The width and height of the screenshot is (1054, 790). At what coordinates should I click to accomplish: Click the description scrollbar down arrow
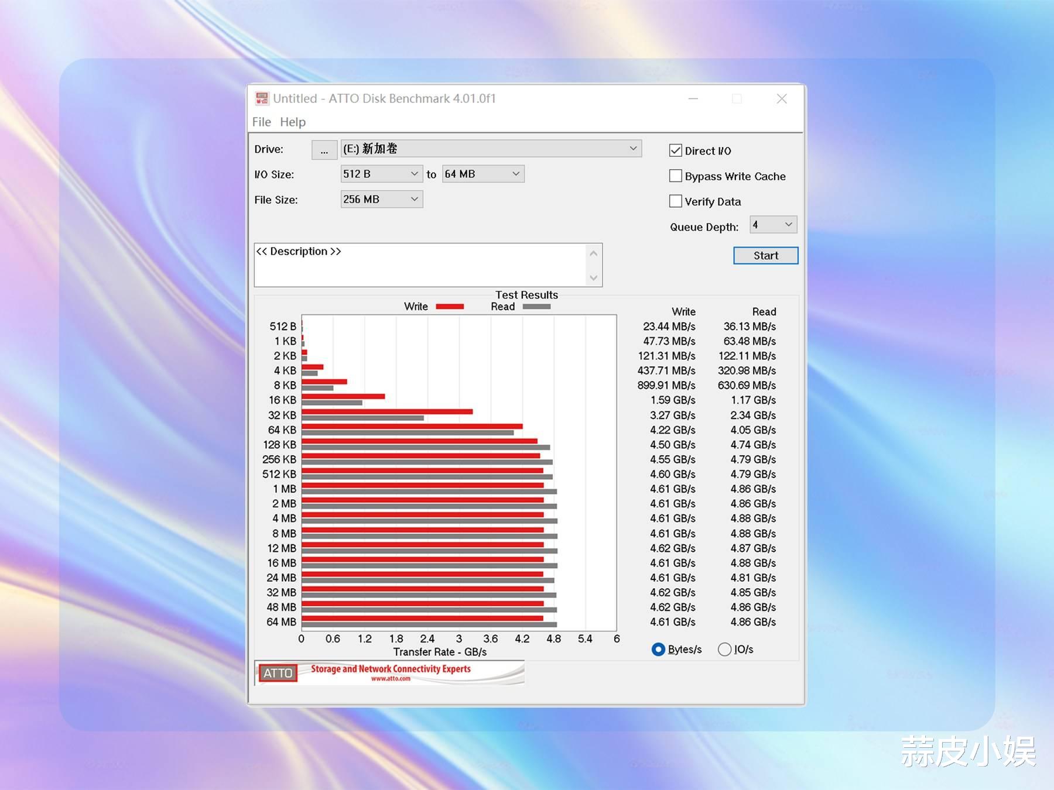click(x=593, y=277)
